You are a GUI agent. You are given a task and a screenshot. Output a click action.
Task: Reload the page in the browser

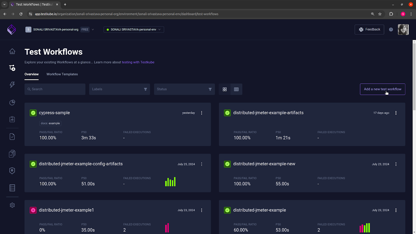(x=21, y=14)
